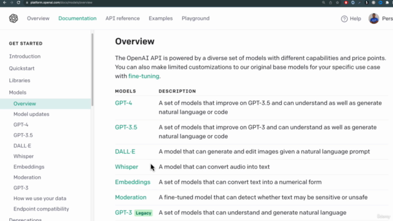This screenshot has height=221, width=393.
Task: Click 'A set of models that can convert text' description
Action: click(x=240, y=182)
